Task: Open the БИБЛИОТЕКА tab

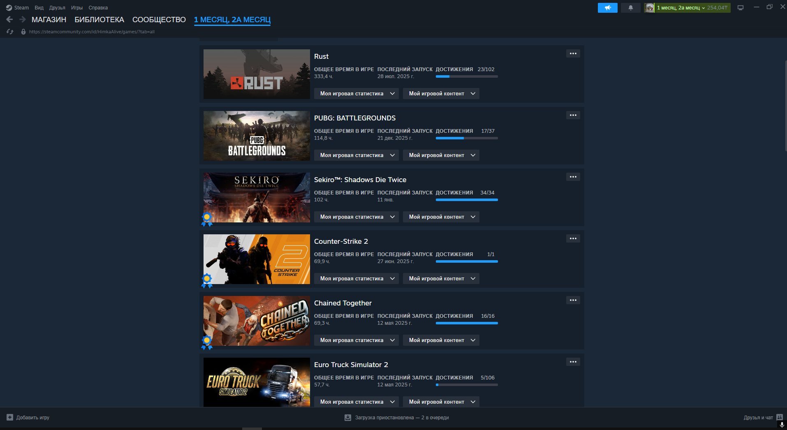Action: tap(99, 20)
